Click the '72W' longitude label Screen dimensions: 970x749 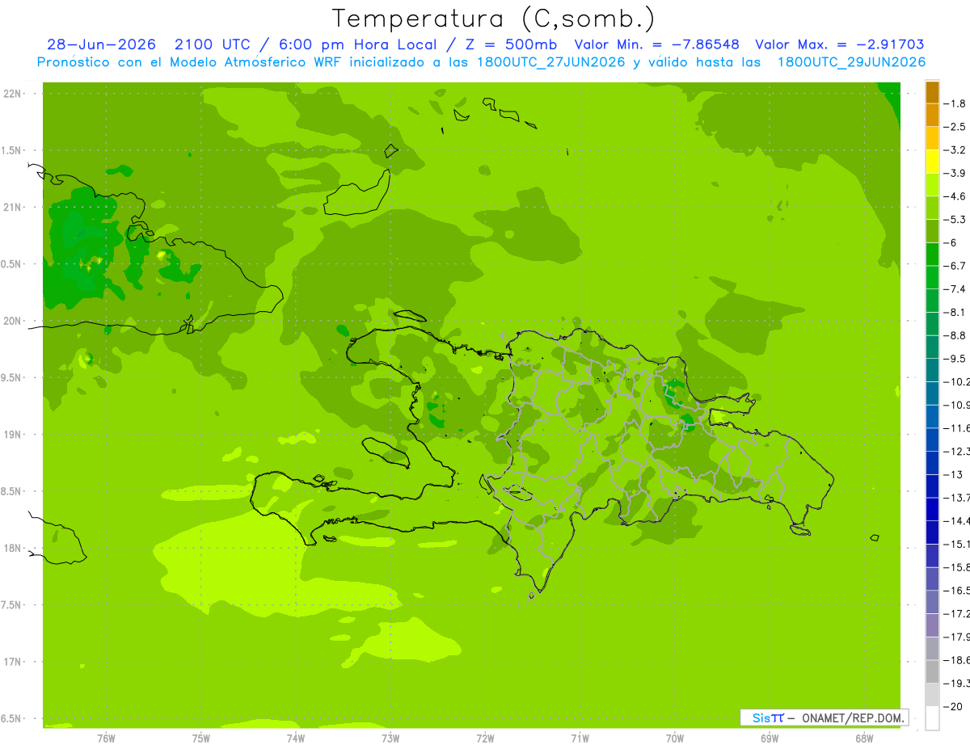pos(485,738)
